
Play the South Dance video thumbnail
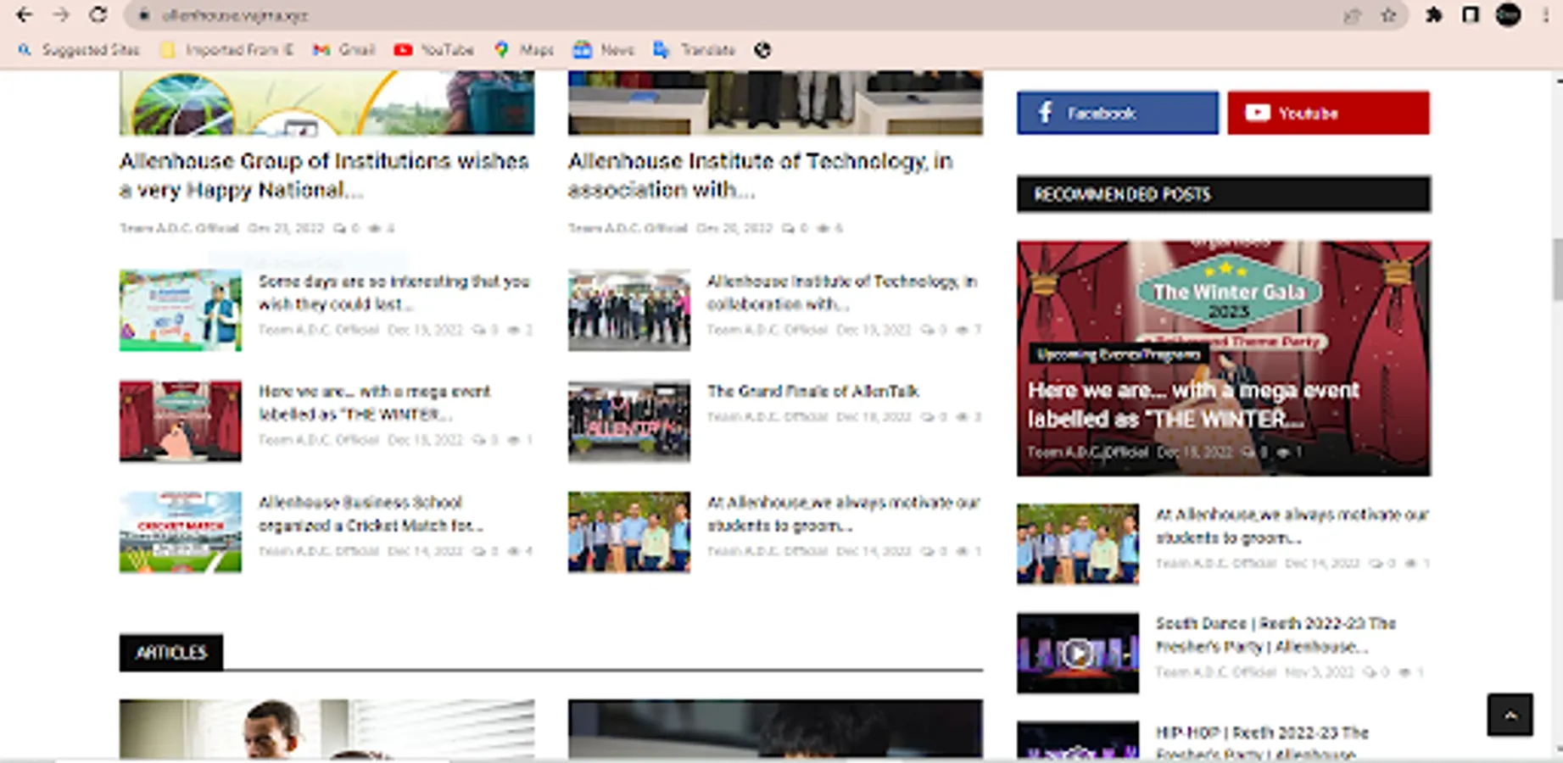pos(1078,654)
